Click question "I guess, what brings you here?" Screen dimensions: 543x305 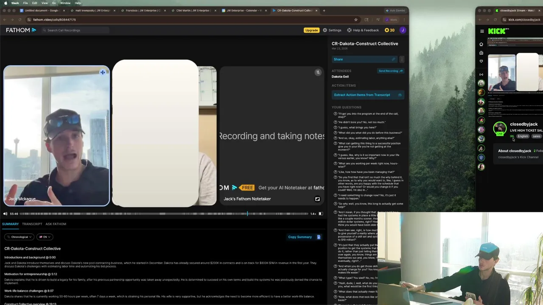(357, 128)
